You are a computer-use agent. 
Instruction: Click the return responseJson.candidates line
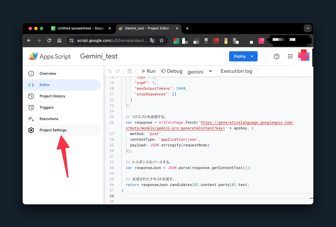(187, 185)
